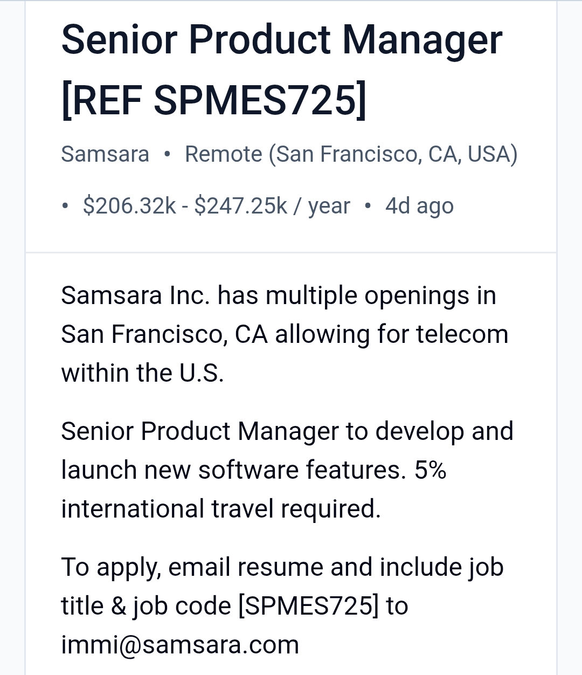Click the 'within the U.S.' text

142,373
